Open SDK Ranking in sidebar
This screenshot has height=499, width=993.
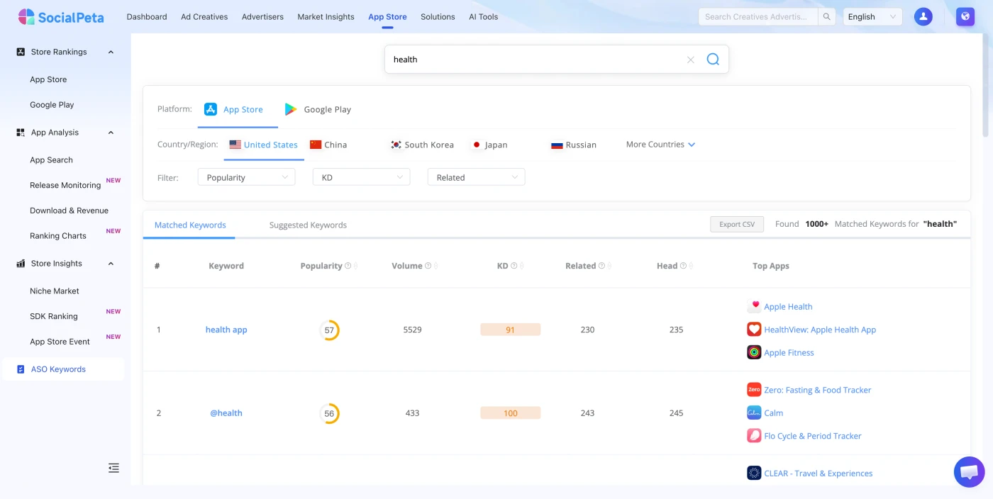click(54, 316)
